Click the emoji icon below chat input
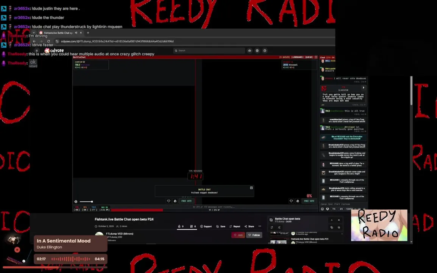The height and width of the screenshot is (273, 437). pyautogui.click(x=323, y=209)
